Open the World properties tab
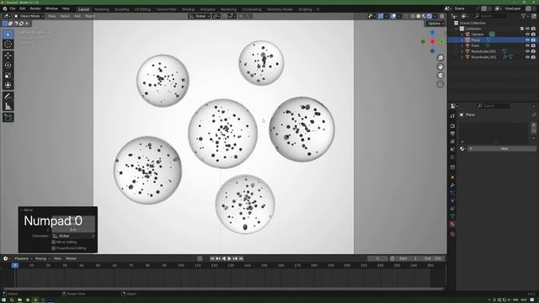This screenshot has height=303, width=539. tap(453, 157)
